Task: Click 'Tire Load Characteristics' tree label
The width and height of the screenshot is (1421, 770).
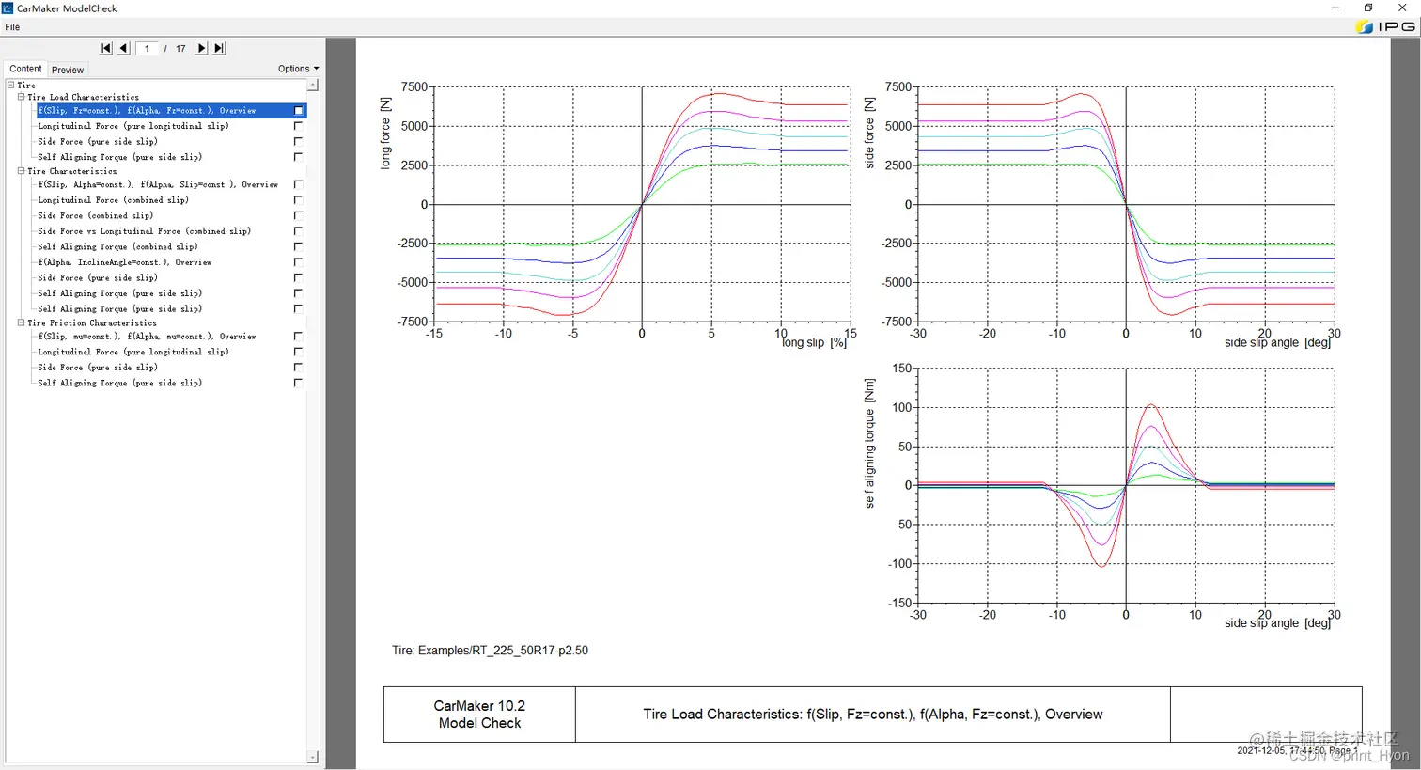Action: click(83, 97)
